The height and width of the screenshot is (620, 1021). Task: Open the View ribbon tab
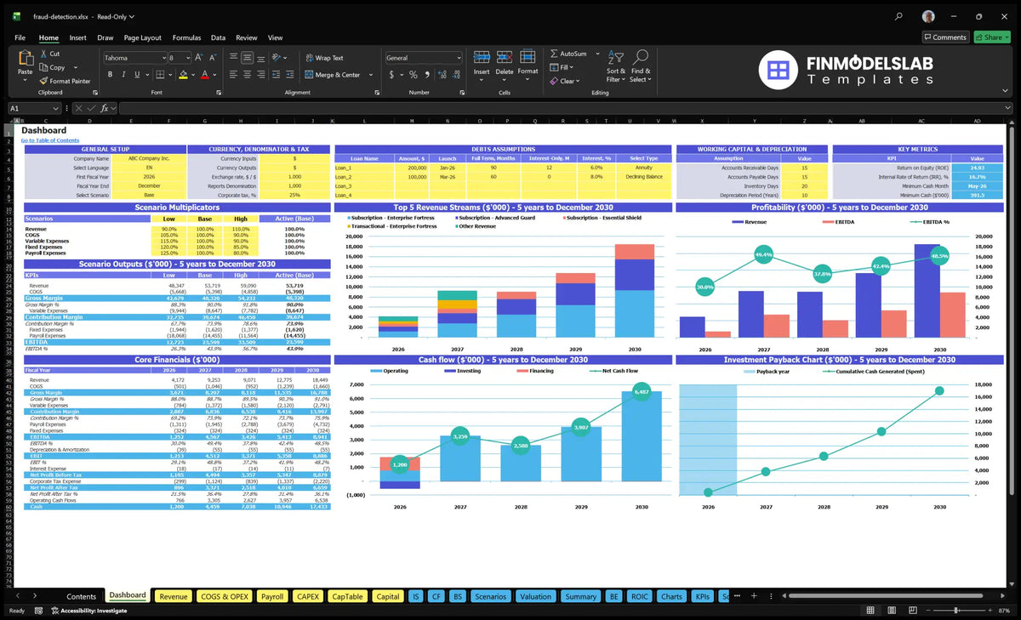pyautogui.click(x=275, y=37)
